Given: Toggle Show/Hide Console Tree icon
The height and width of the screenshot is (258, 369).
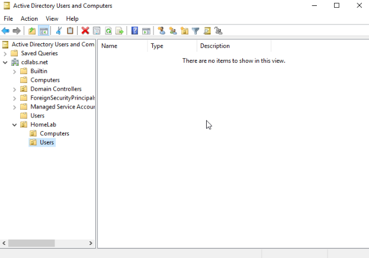Looking at the screenshot, I should (44, 31).
